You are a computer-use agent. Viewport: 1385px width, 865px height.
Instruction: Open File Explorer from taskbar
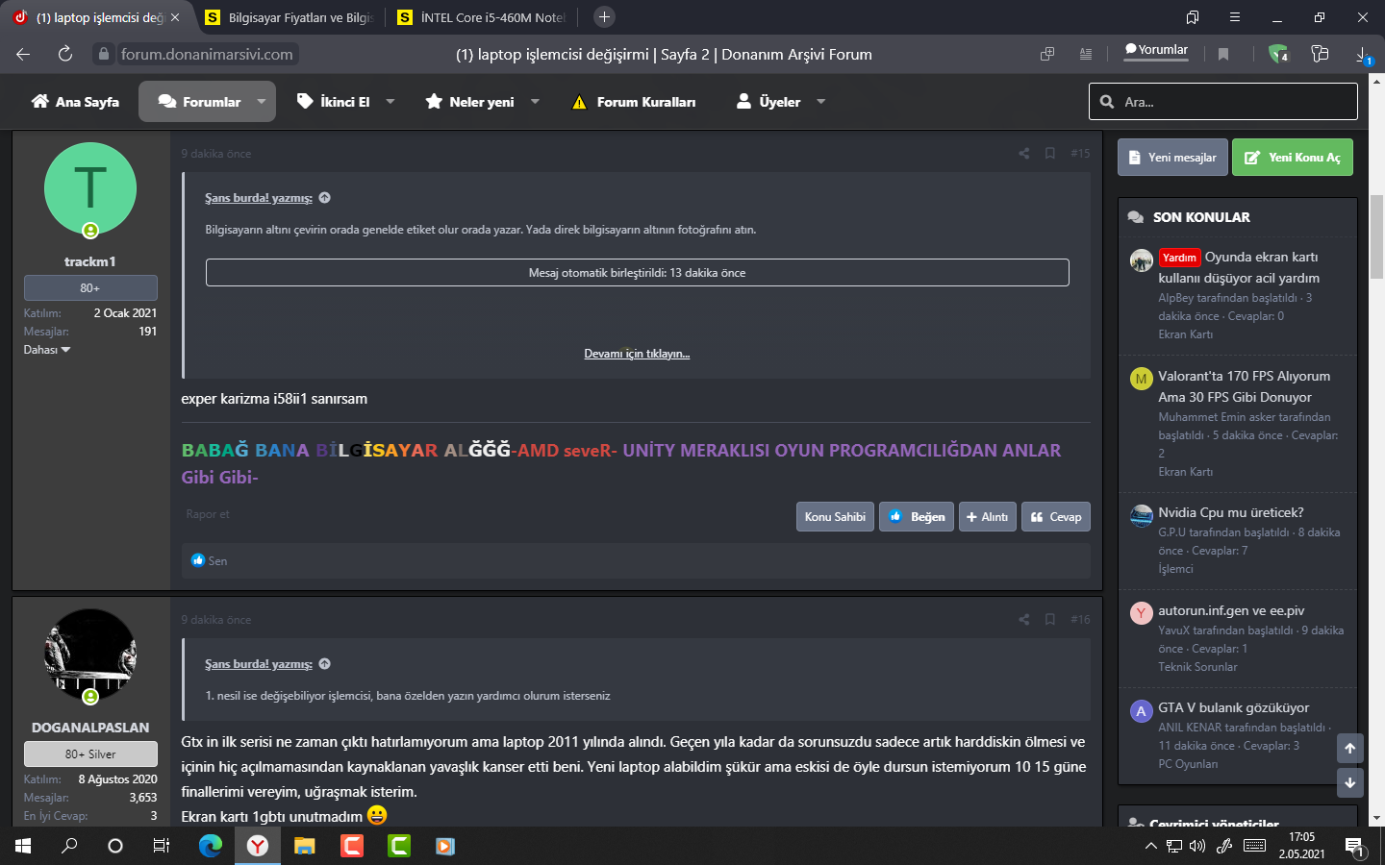304,846
